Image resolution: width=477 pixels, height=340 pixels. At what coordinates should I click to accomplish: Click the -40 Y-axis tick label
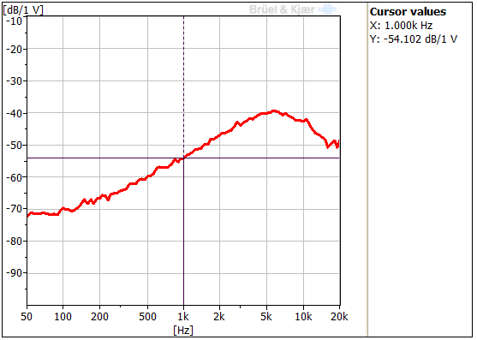point(14,113)
